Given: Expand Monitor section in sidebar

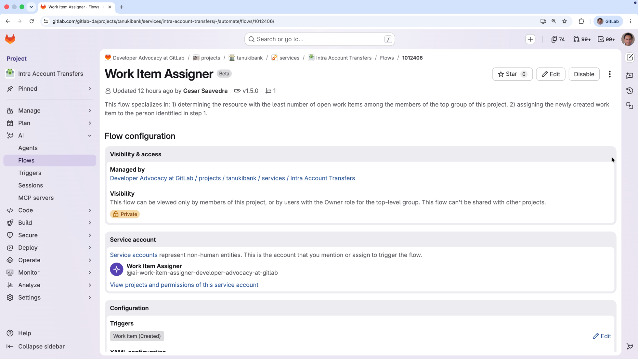Looking at the screenshot, I should tap(50, 273).
